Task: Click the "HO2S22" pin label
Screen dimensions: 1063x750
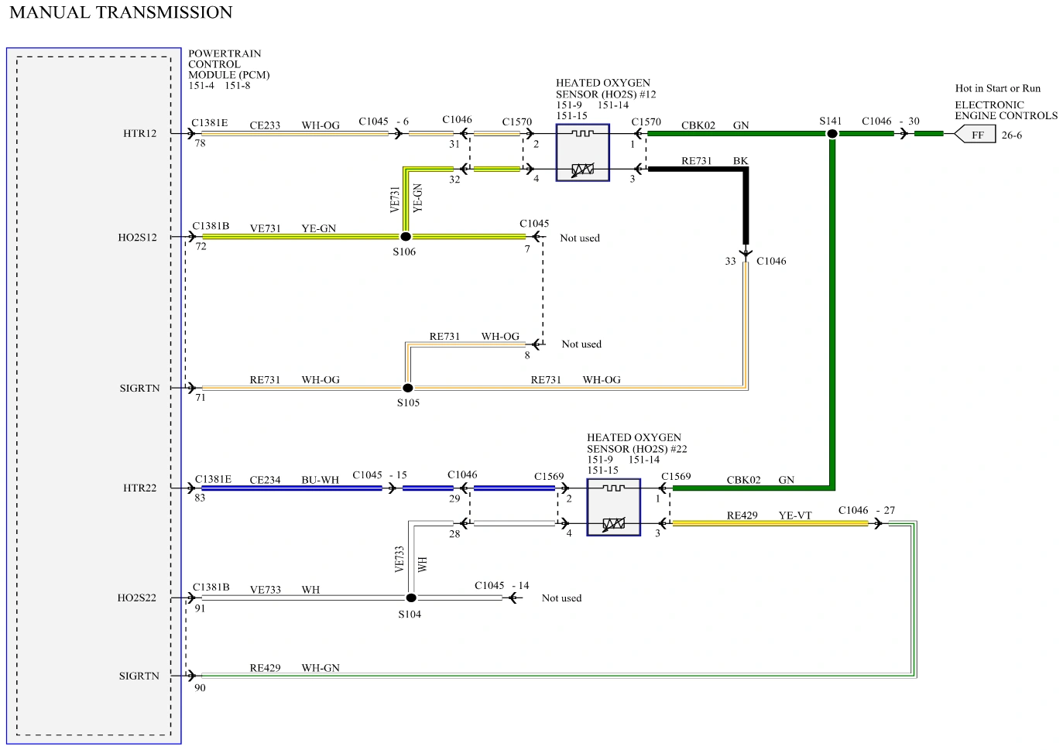Action: point(137,598)
